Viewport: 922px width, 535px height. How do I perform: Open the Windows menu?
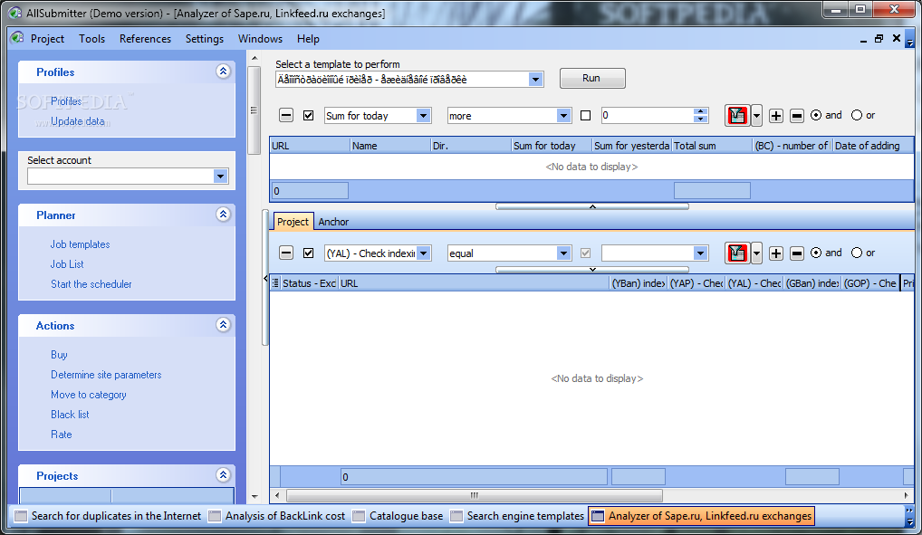pos(260,39)
